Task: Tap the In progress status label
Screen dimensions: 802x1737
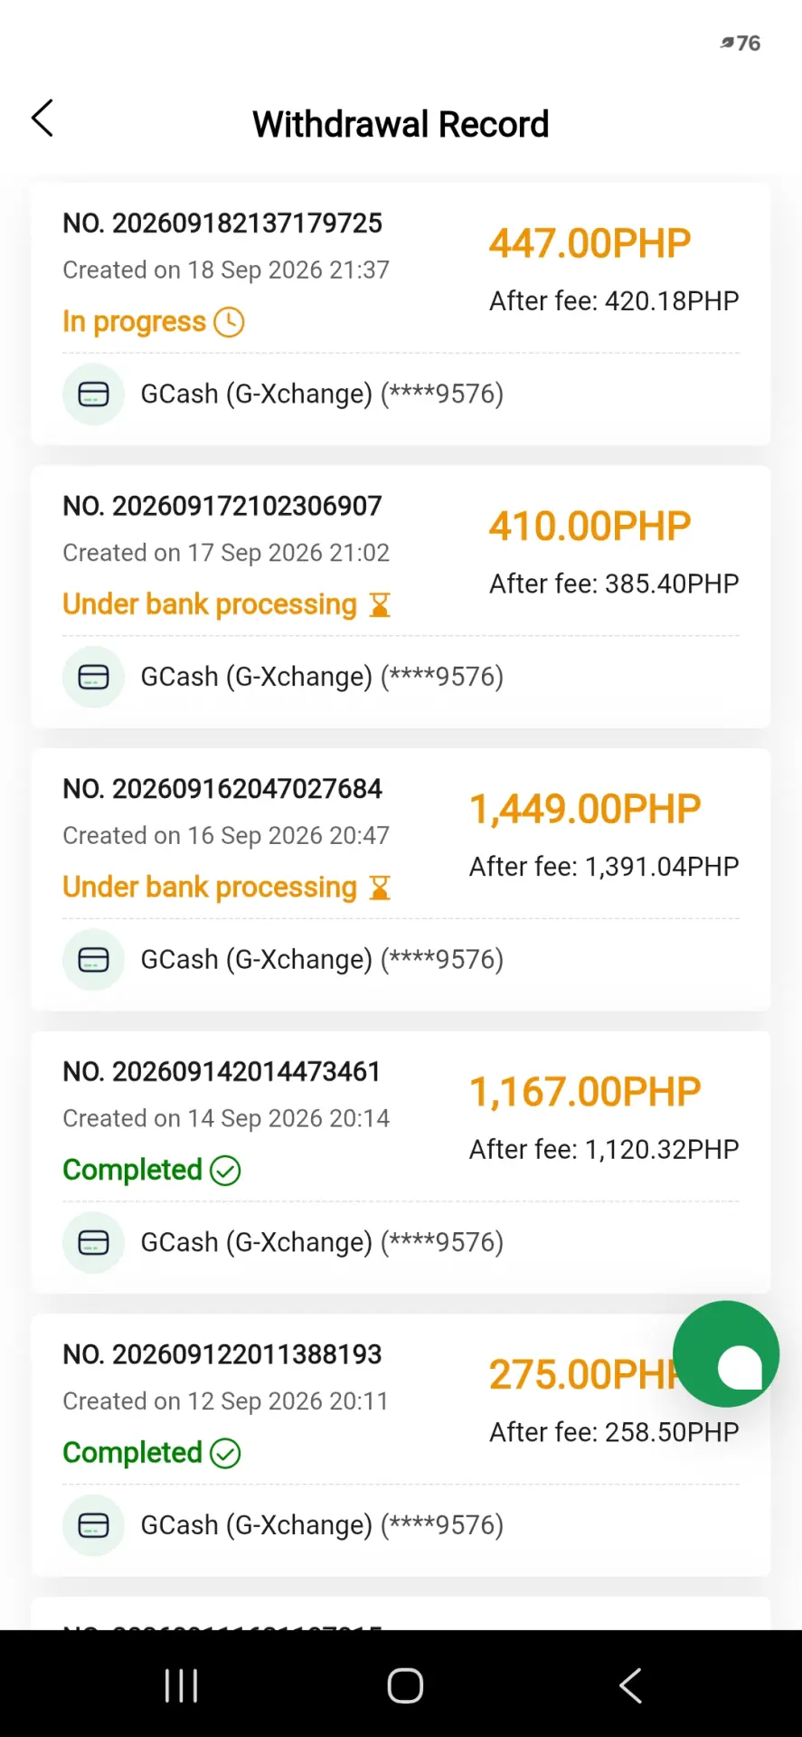Action: pos(134,322)
